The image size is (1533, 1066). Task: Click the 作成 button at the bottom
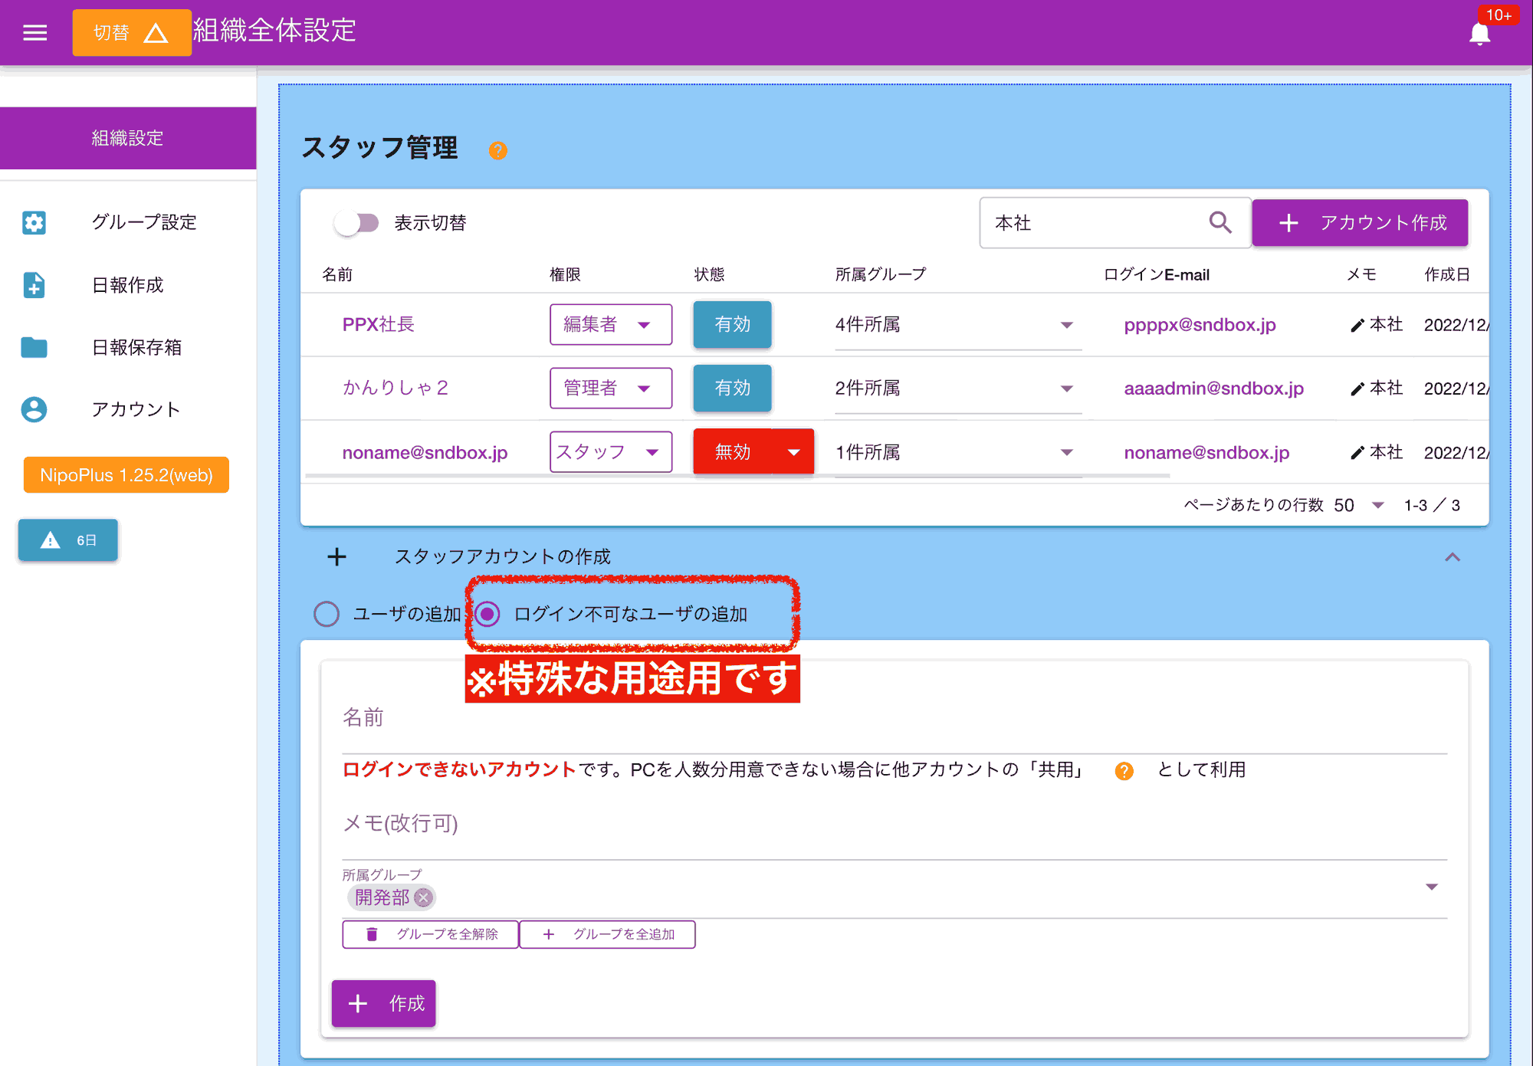383,1003
